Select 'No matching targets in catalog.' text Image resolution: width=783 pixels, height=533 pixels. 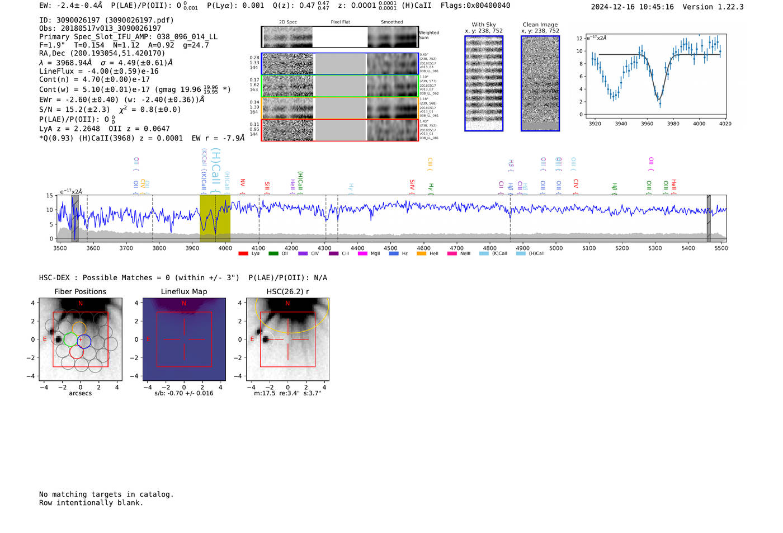tap(106, 494)
